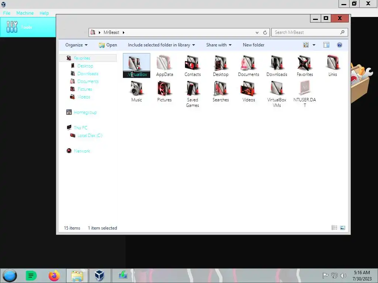The height and width of the screenshot is (283, 378).
Task: Select the Saved Games folder
Action: (192, 94)
